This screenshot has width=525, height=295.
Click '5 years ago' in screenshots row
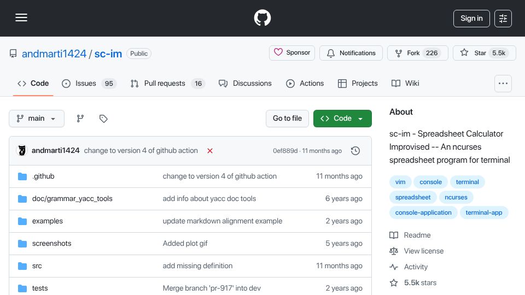344,244
